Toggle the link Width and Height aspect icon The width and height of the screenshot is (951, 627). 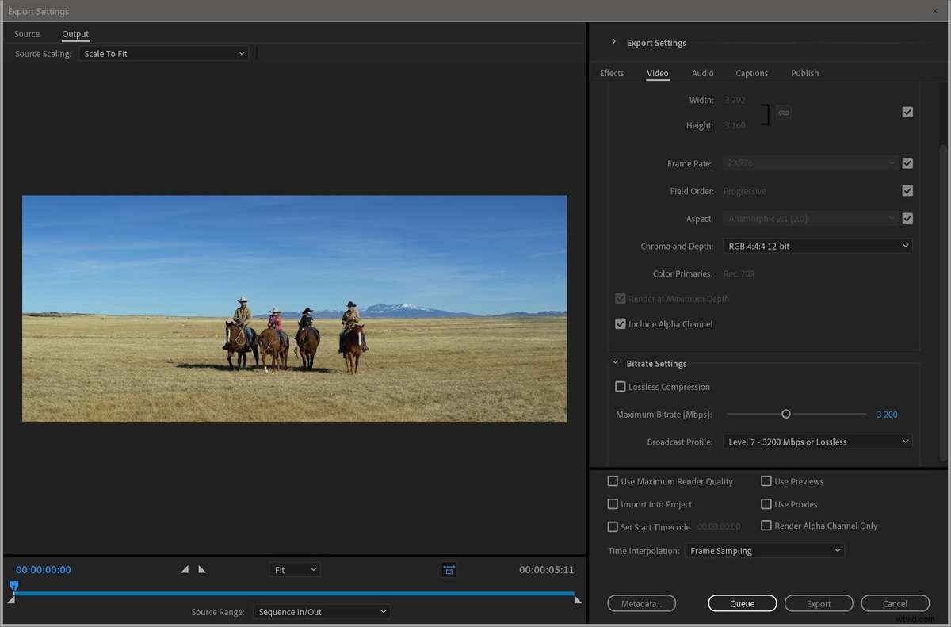coord(783,113)
